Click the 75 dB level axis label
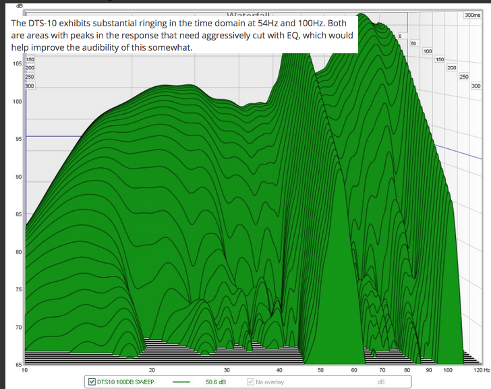The image size is (491, 389). 18,289
